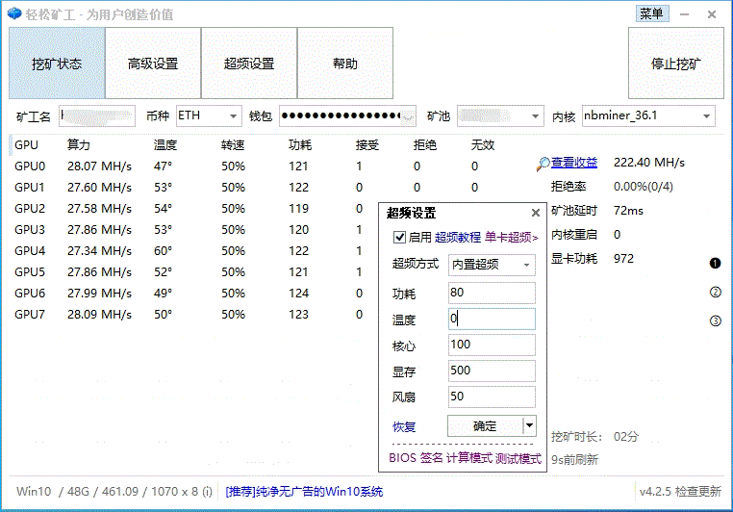
Task: Open the 高级设置 tab
Action: coord(153,64)
